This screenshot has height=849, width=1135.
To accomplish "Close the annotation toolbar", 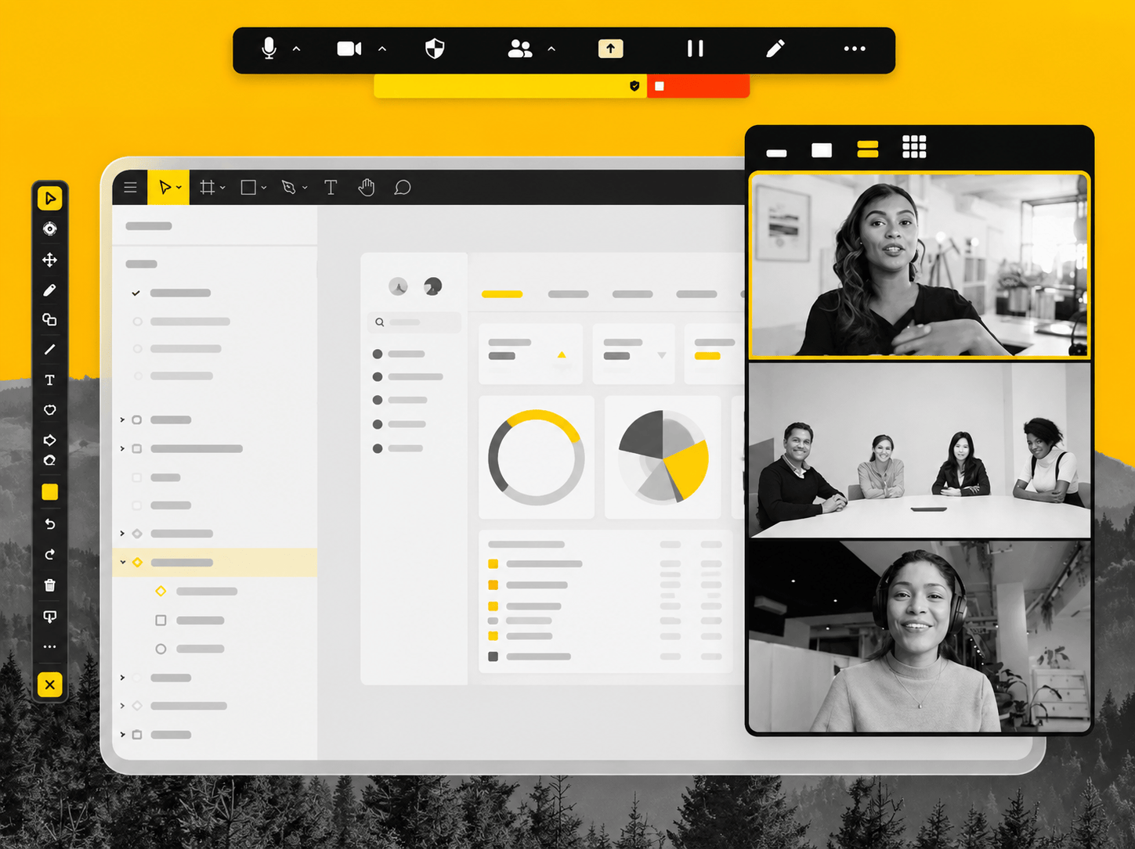I will click(50, 685).
